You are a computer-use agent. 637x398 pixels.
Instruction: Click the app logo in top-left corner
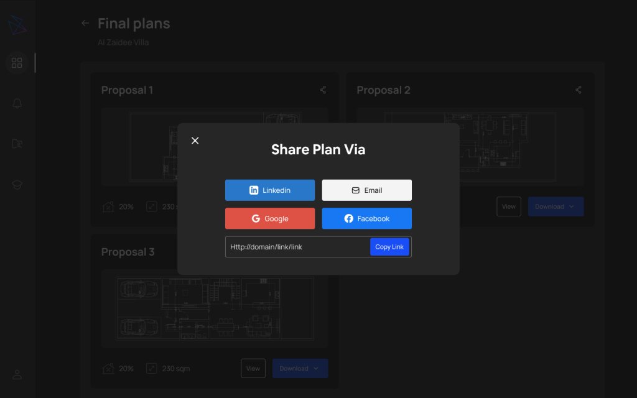[x=17, y=25]
